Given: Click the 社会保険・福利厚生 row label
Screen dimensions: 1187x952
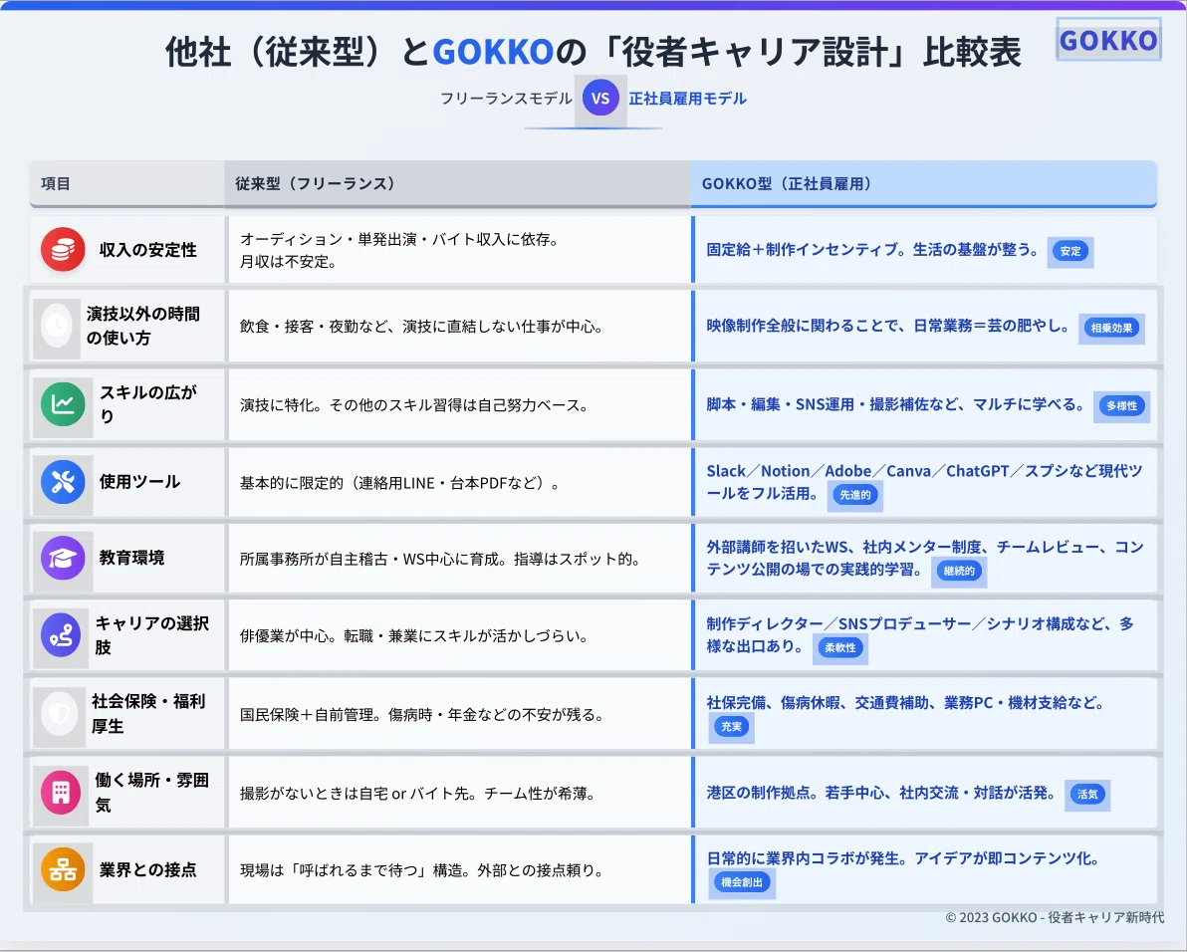Looking at the screenshot, I should [x=148, y=714].
